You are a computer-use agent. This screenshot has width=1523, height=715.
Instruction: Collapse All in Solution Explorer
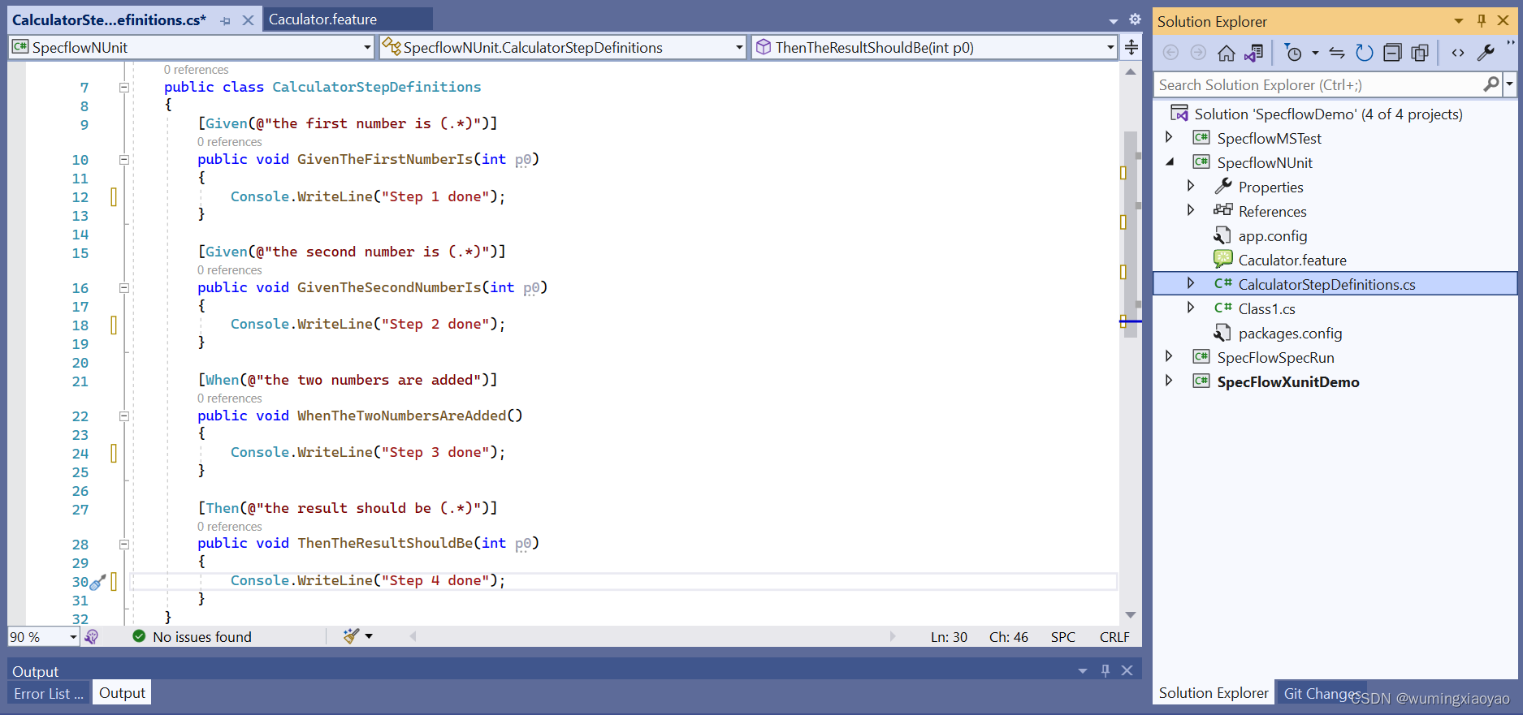pyautogui.click(x=1392, y=53)
